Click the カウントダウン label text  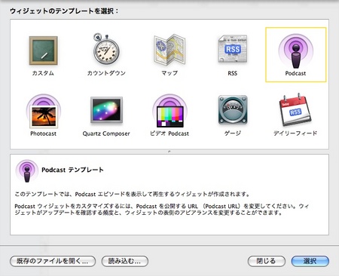(106, 73)
